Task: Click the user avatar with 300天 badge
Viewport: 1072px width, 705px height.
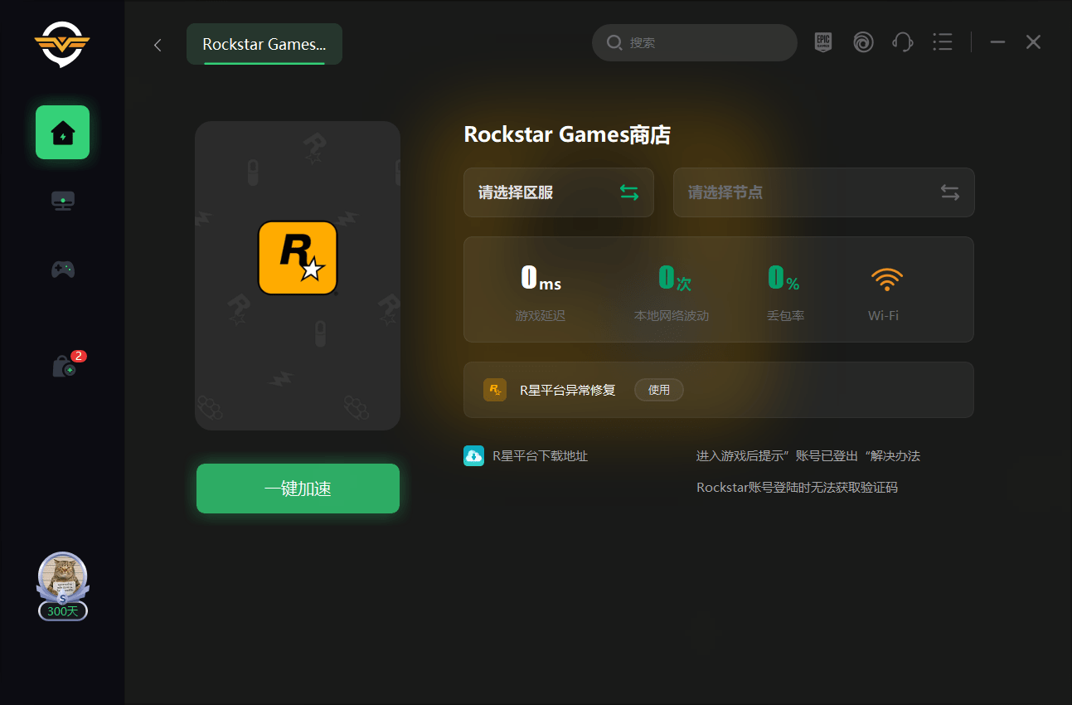Action: [x=62, y=580]
